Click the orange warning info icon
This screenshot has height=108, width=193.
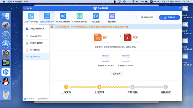click(x=52, y=27)
